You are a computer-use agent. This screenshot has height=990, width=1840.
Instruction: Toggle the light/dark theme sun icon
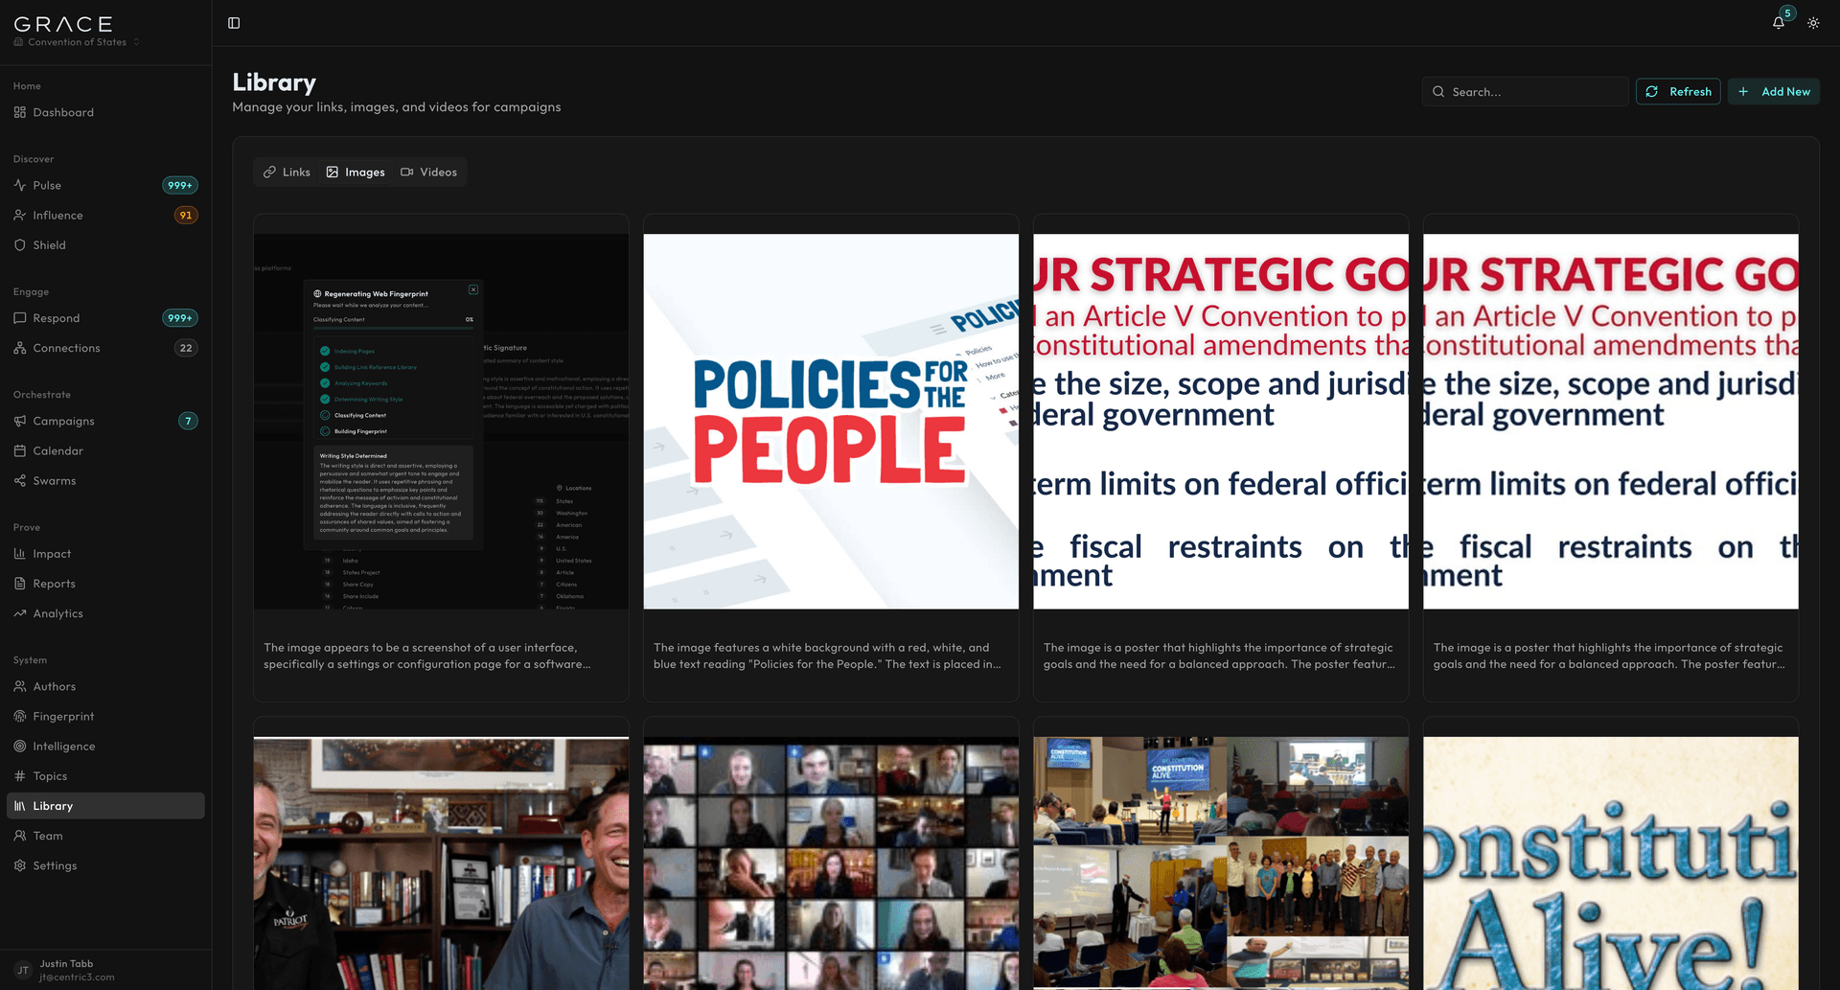tap(1813, 23)
